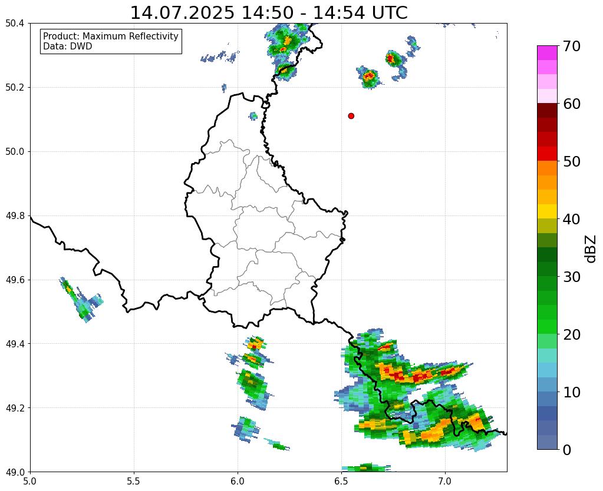Click the latitude axis label 49.8
This screenshot has width=603, height=491.
(x=15, y=216)
